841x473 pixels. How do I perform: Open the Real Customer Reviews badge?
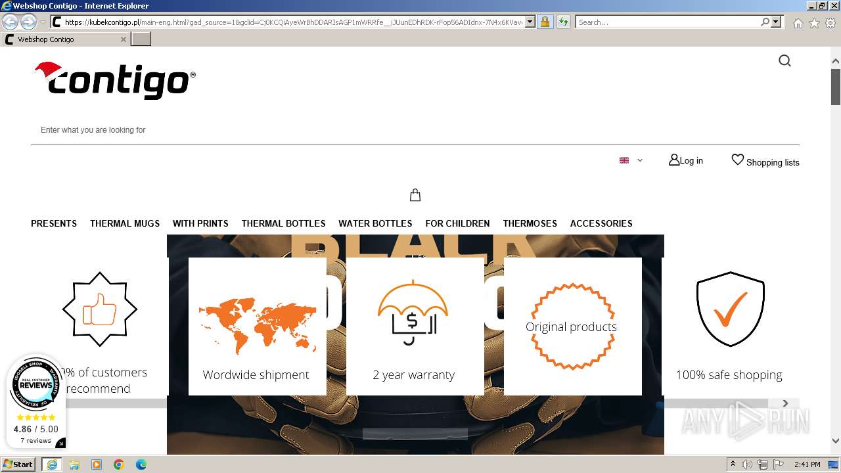tap(36, 402)
